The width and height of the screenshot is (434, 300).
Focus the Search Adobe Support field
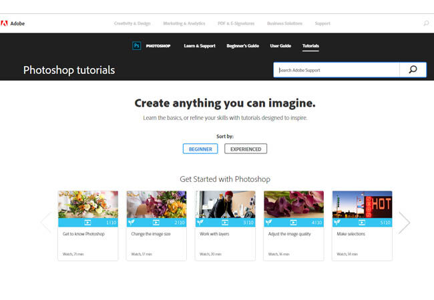(337, 70)
